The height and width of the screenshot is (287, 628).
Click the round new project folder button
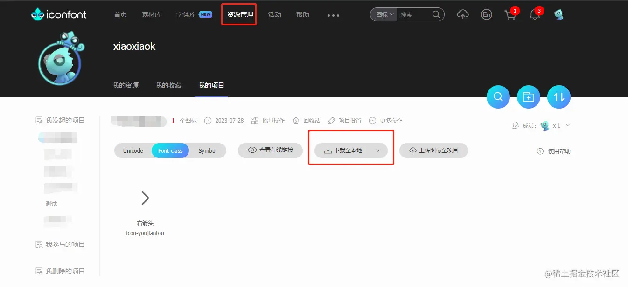tap(529, 97)
